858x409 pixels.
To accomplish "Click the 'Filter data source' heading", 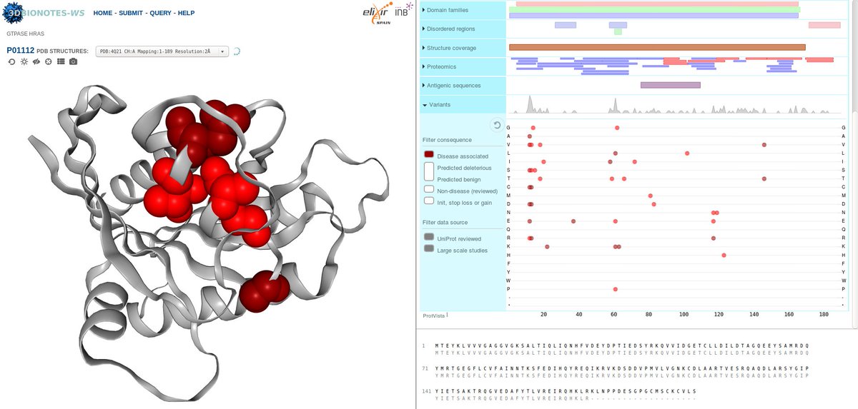I will [x=446, y=223].
